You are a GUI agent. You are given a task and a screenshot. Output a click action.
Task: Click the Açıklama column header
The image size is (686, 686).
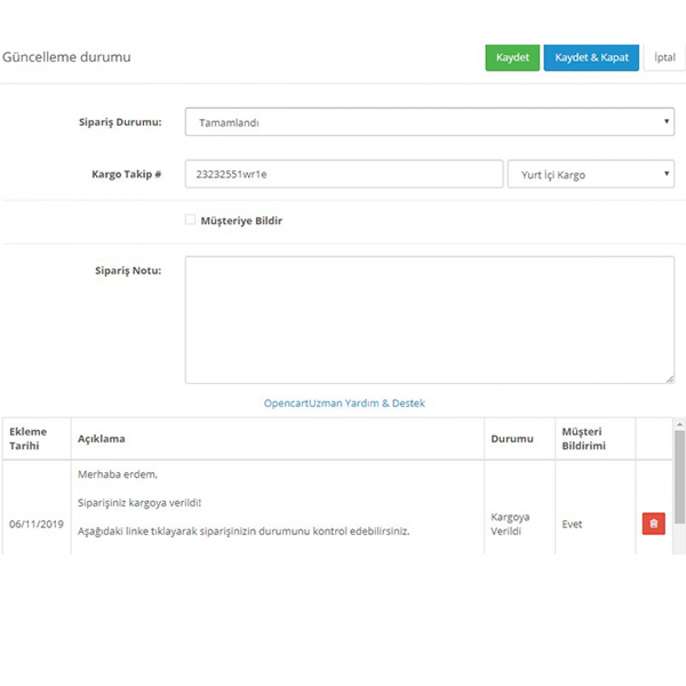tap(101, 439)
